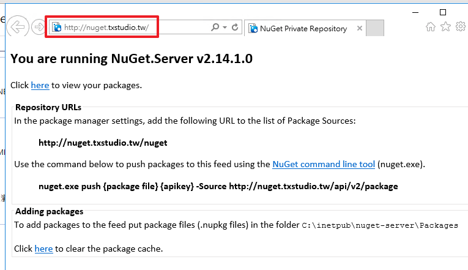Click the favicon on the NuGet tab
The width and height of the screenshot is (468, 270).
pyautogui.click(x=253, y=28)
